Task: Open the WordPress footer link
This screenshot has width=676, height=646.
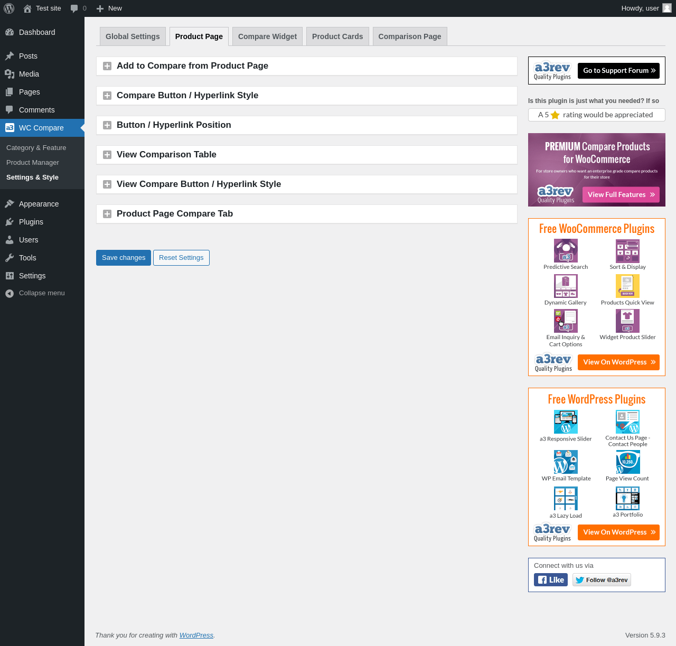Action: [x=196, y=635]
